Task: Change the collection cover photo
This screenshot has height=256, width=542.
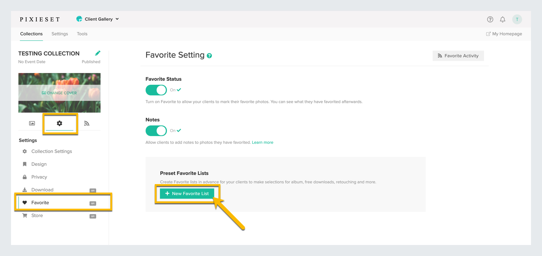Action: click(59, 93)
